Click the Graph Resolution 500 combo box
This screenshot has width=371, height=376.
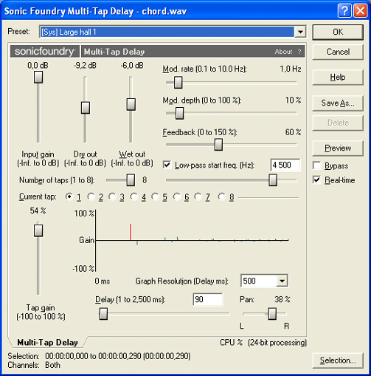click(x=264, y=281)
